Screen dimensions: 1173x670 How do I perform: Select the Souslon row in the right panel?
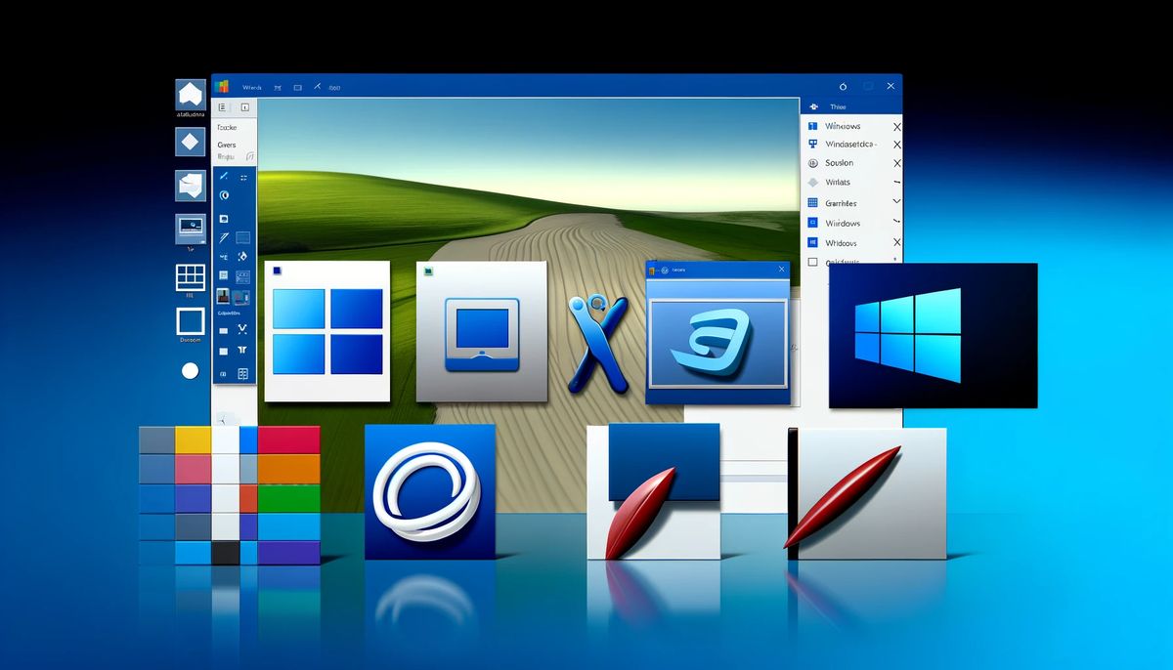(851, 163)
